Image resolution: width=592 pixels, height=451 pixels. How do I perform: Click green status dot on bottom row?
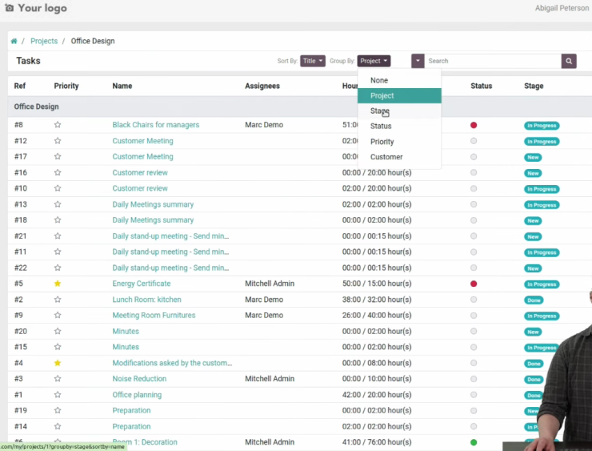tap(474, 442)
